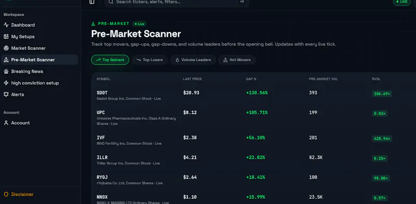Open the NNOX ticker symbol

pos(102,197)
